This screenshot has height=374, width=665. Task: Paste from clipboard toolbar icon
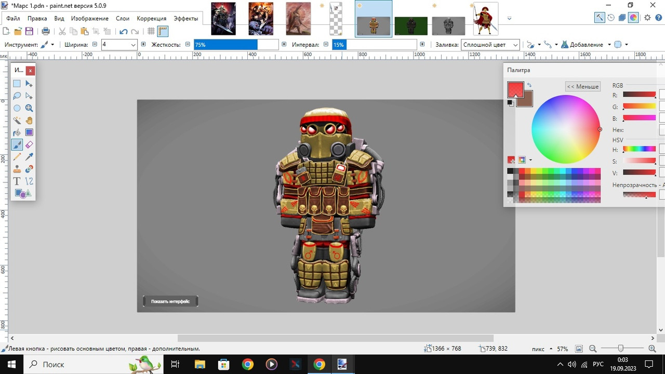click(x=85, y=31)
